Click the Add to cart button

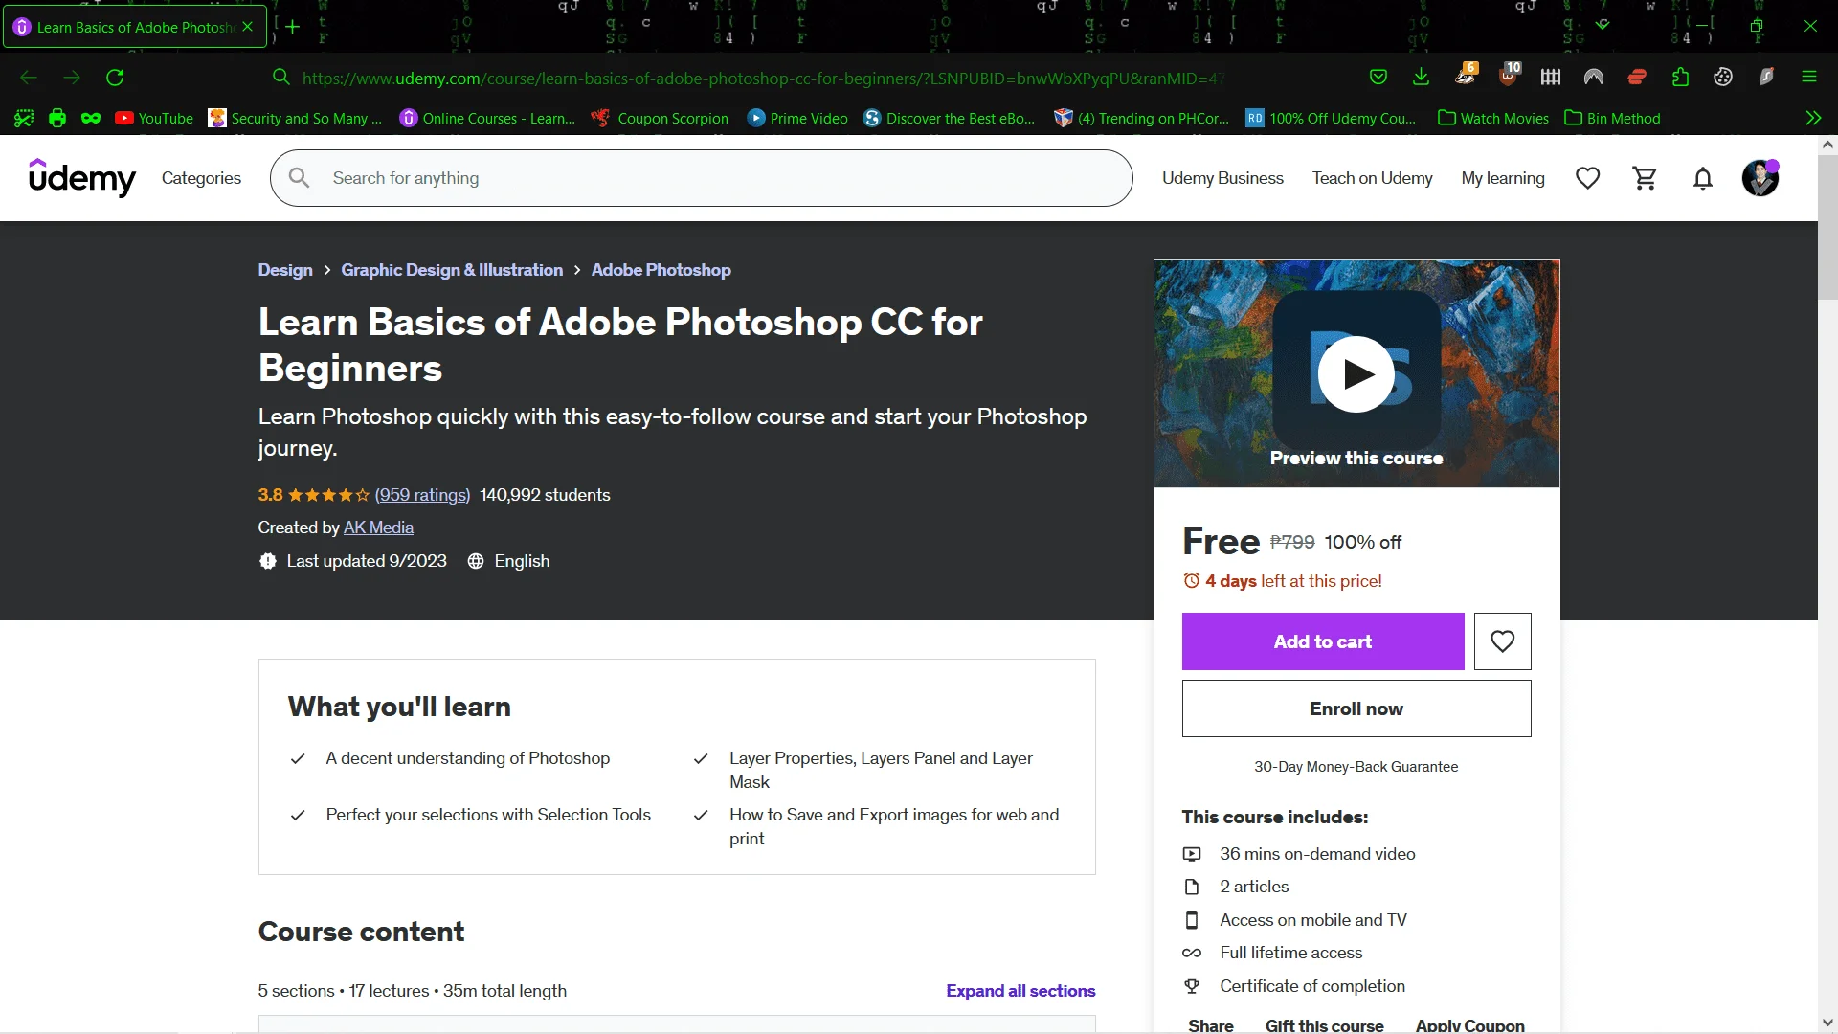pyautogui.click(x=1323, y=641)
